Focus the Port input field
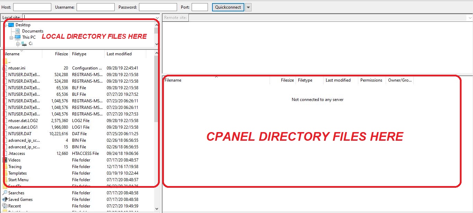 pyautogui.click(x=200, y=7)
